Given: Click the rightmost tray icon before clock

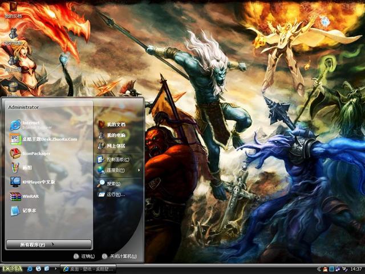Looking at the screenshot, I should pos(344,269).
